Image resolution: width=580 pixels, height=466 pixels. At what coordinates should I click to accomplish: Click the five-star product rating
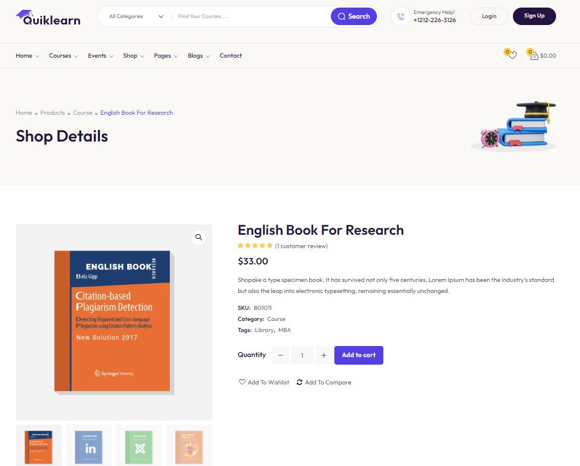255,246
